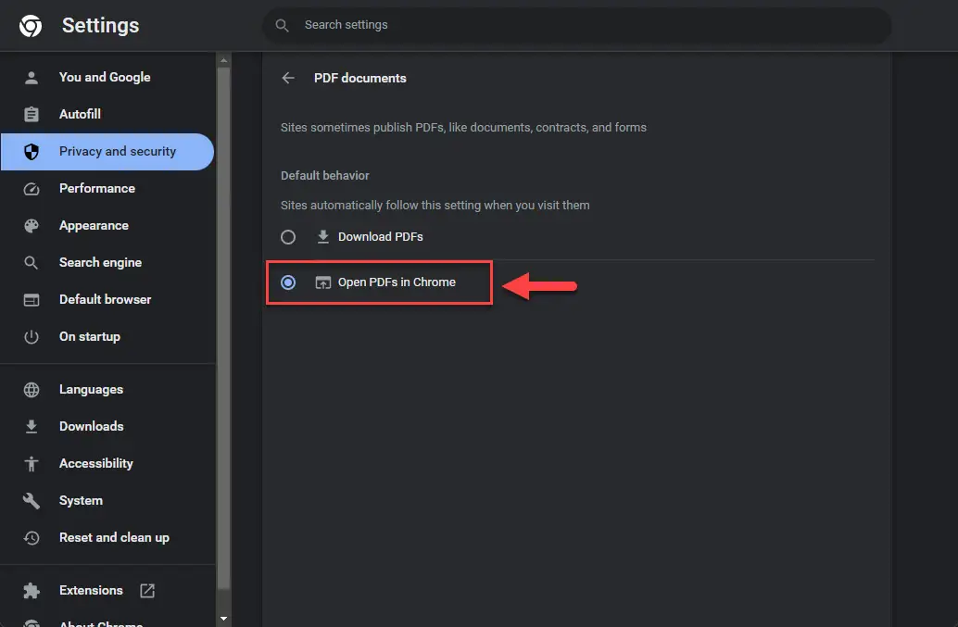Open Extensions in a new tab

coord(147,590)
